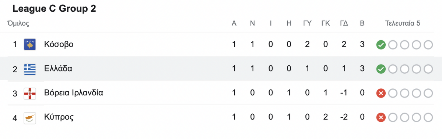Open the Κόσοβο team link

pyautogui.click(x=59, y=44)
